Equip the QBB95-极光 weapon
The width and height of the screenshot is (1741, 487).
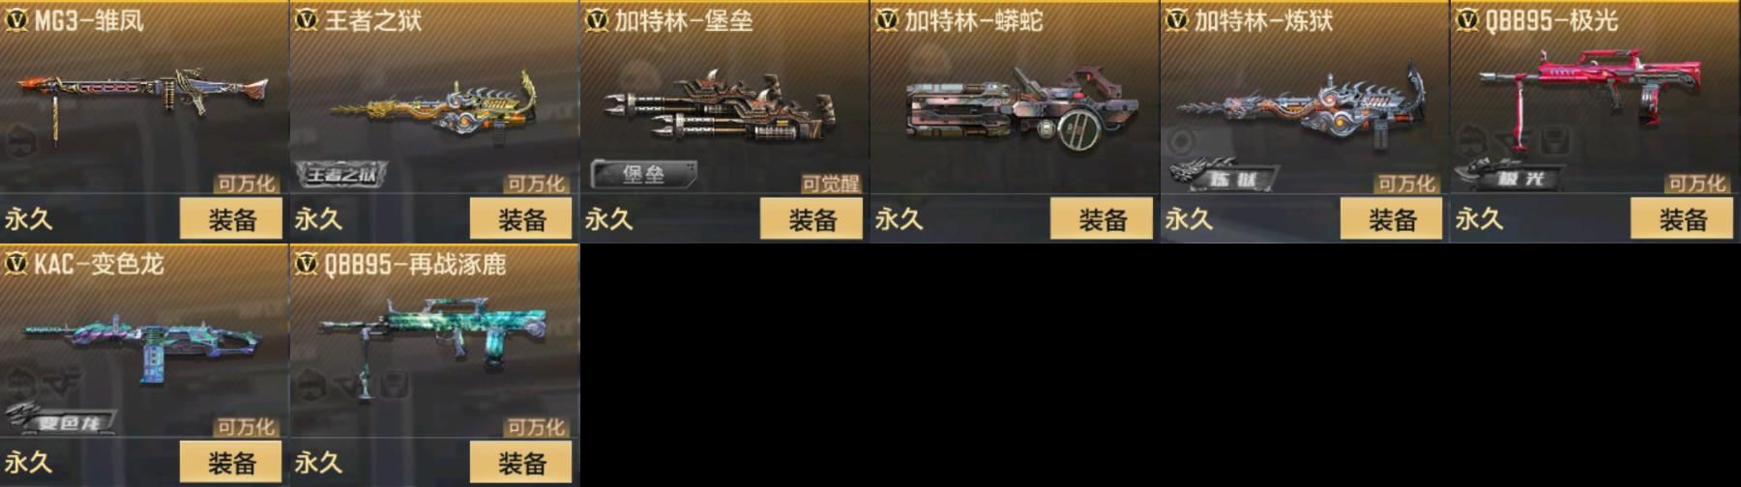pyautogui.click(x=1682, y=219)
